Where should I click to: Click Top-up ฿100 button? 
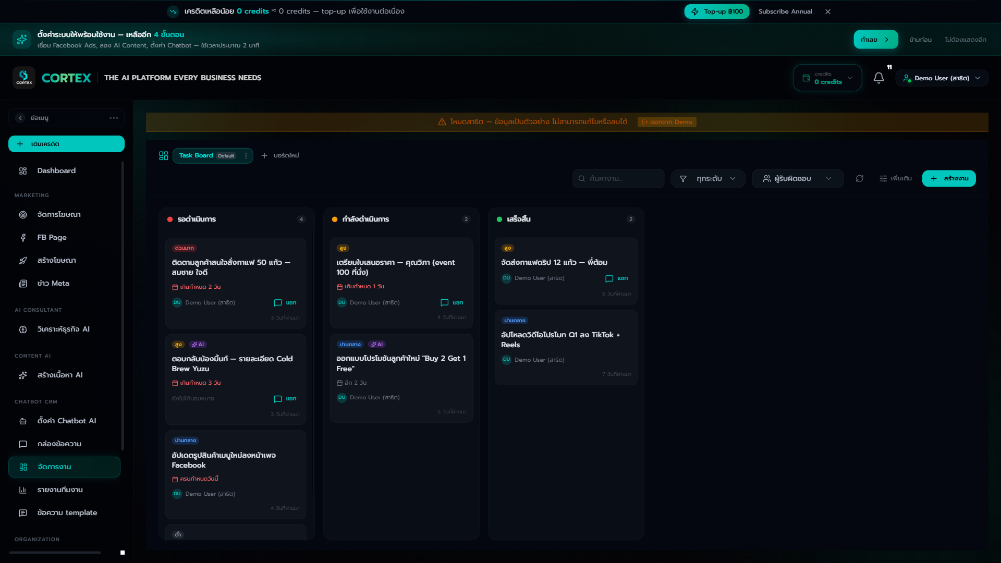717,11
